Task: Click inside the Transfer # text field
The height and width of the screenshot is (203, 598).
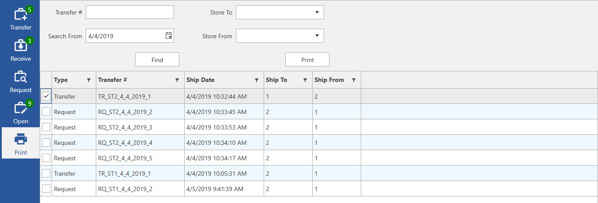Action: tap(129, 12)
